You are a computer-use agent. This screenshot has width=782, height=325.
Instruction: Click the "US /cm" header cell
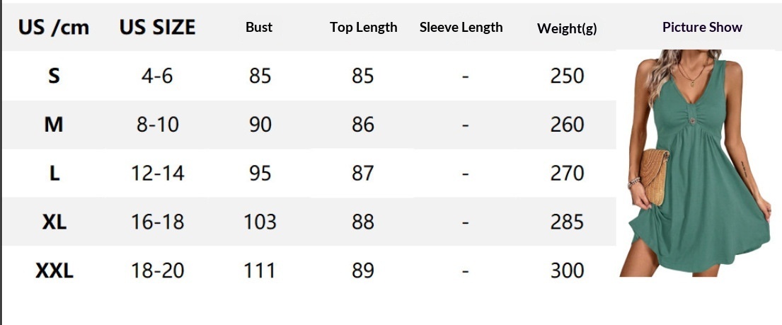point(54,28)
